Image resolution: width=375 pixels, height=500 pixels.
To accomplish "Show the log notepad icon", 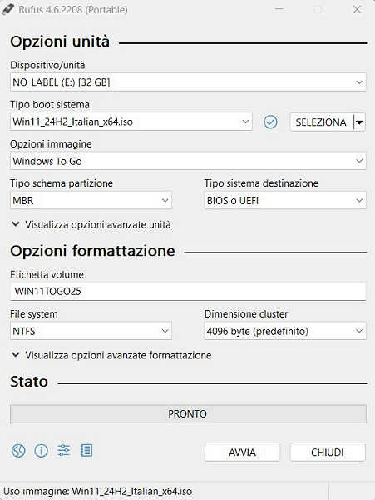I will 86,451.
